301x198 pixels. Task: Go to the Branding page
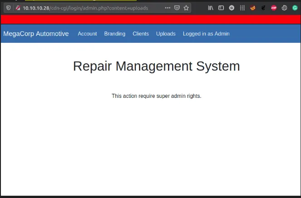114,34
